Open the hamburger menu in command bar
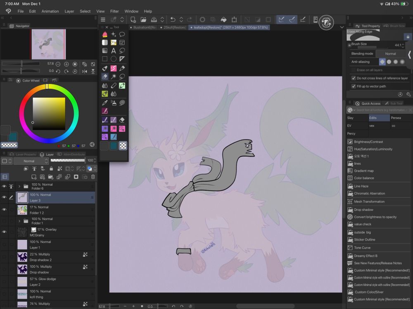 (x=103, y=19)
